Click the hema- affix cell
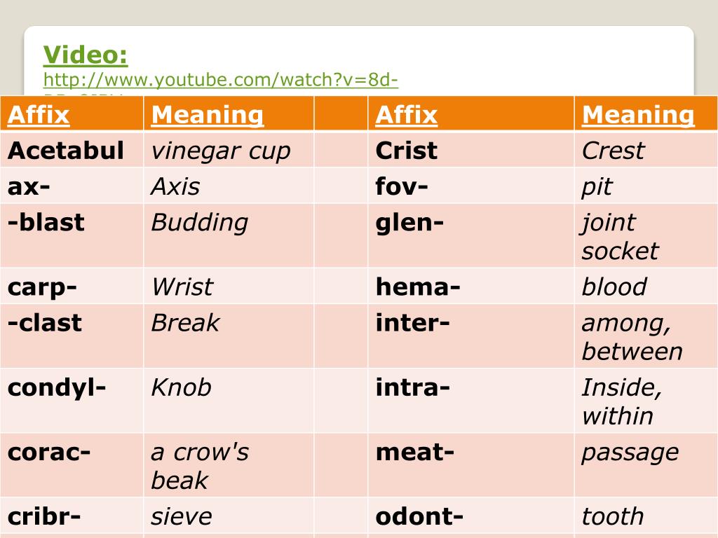This screenshot has height=538, width=718. [x=470, y=287]
